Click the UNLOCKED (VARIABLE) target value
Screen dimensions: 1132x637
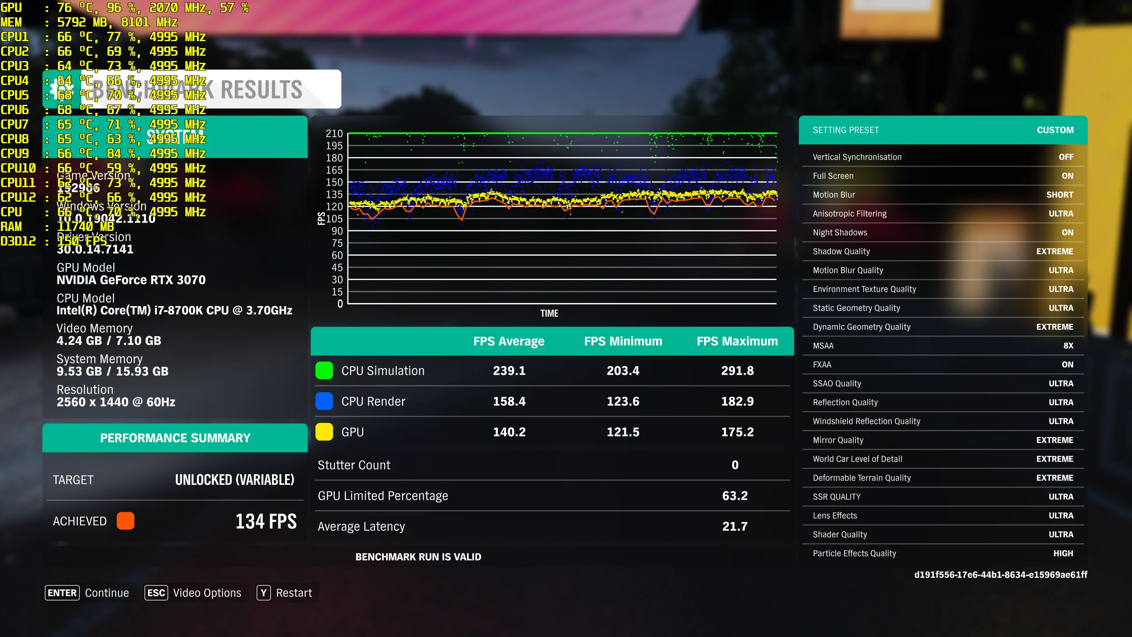point(235,480)
